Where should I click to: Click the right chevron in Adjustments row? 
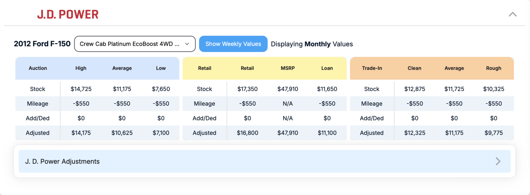coord(498,162)
